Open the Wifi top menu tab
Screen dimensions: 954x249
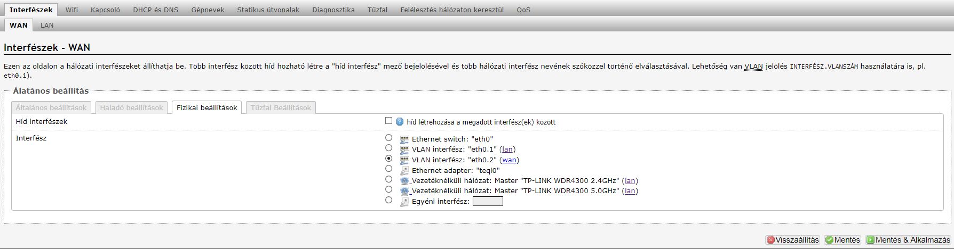pyautogui.click(x=71, y=10)
